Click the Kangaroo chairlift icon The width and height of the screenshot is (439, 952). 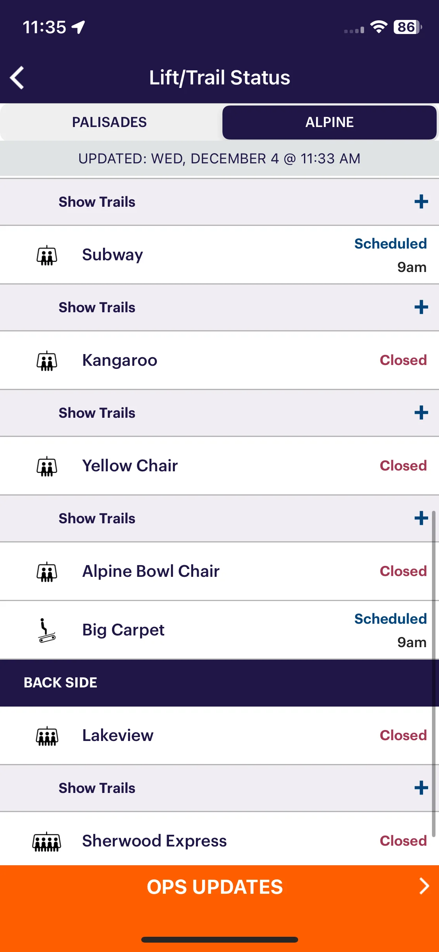tap(47, 361)
